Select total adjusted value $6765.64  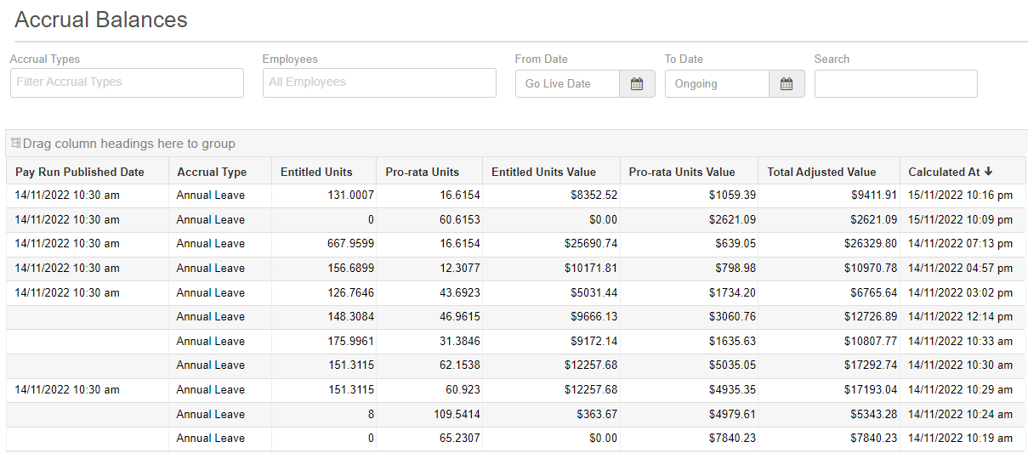click(873, 292)
